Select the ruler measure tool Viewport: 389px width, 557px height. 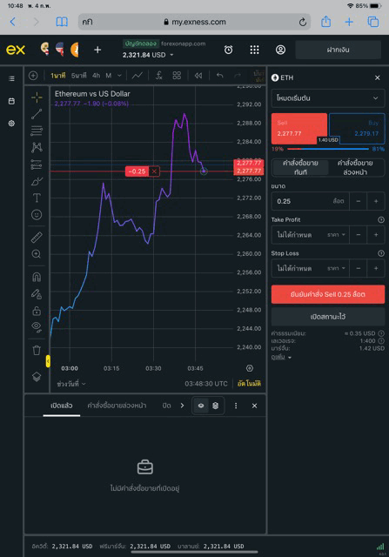click(x=37, y=237)
